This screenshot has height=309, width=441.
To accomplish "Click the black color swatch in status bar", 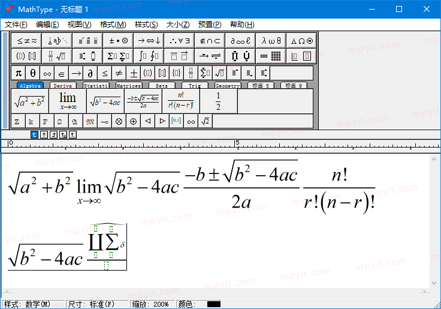I will [x=214, y=304].
